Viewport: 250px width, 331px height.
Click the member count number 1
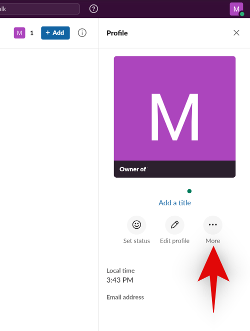tap(31, 33)
